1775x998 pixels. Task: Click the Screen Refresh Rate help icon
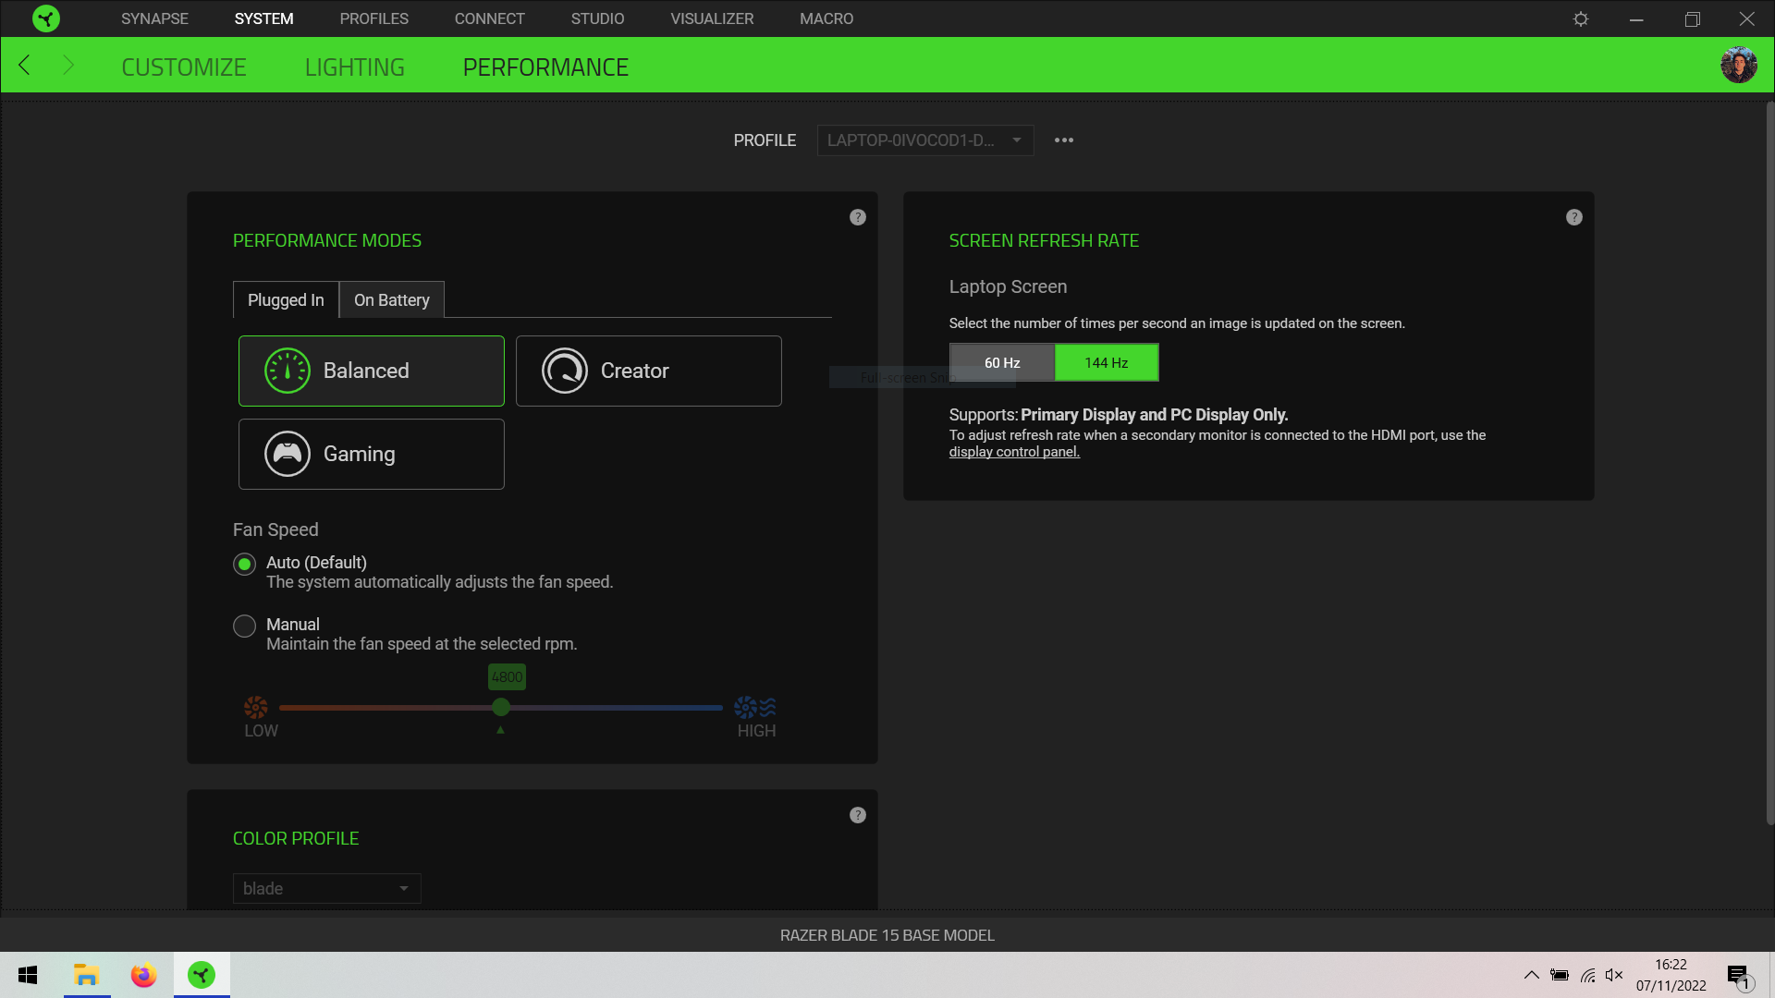[1575, 217]
